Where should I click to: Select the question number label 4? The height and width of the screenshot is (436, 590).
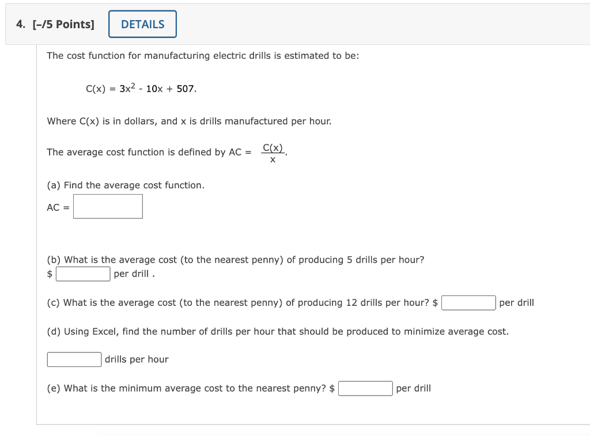click(19, 24)
